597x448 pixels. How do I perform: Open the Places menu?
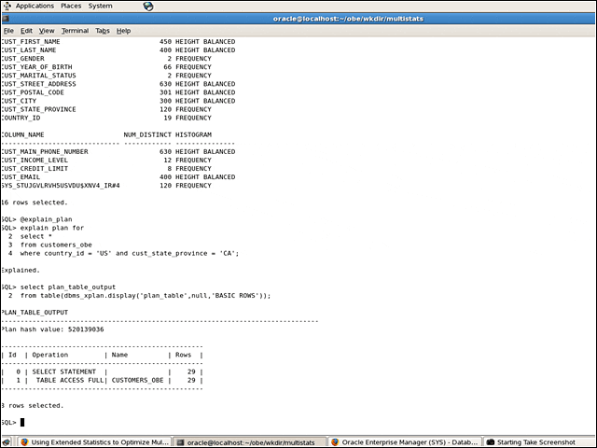tap(71, 7)
